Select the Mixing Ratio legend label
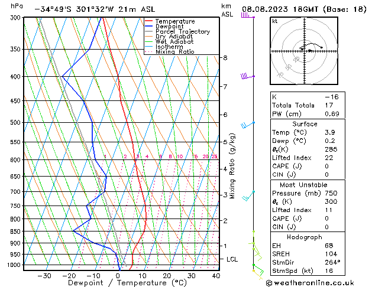 (x=175, y=52)
